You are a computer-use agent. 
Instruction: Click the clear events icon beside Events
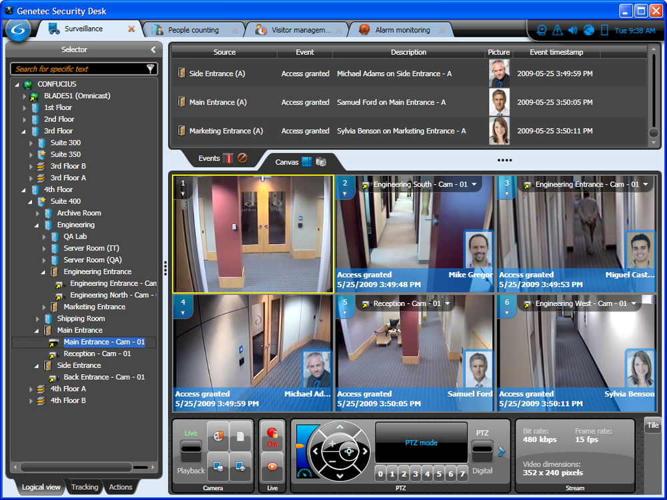[243, 159]
